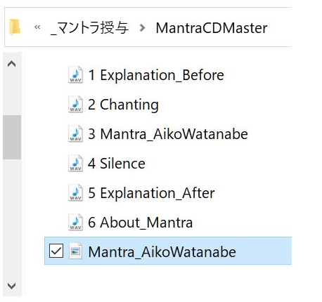Click the WAV icon beside 2 Chanting
The width and height of the screenshot is (322, 302).
(75, 105)
